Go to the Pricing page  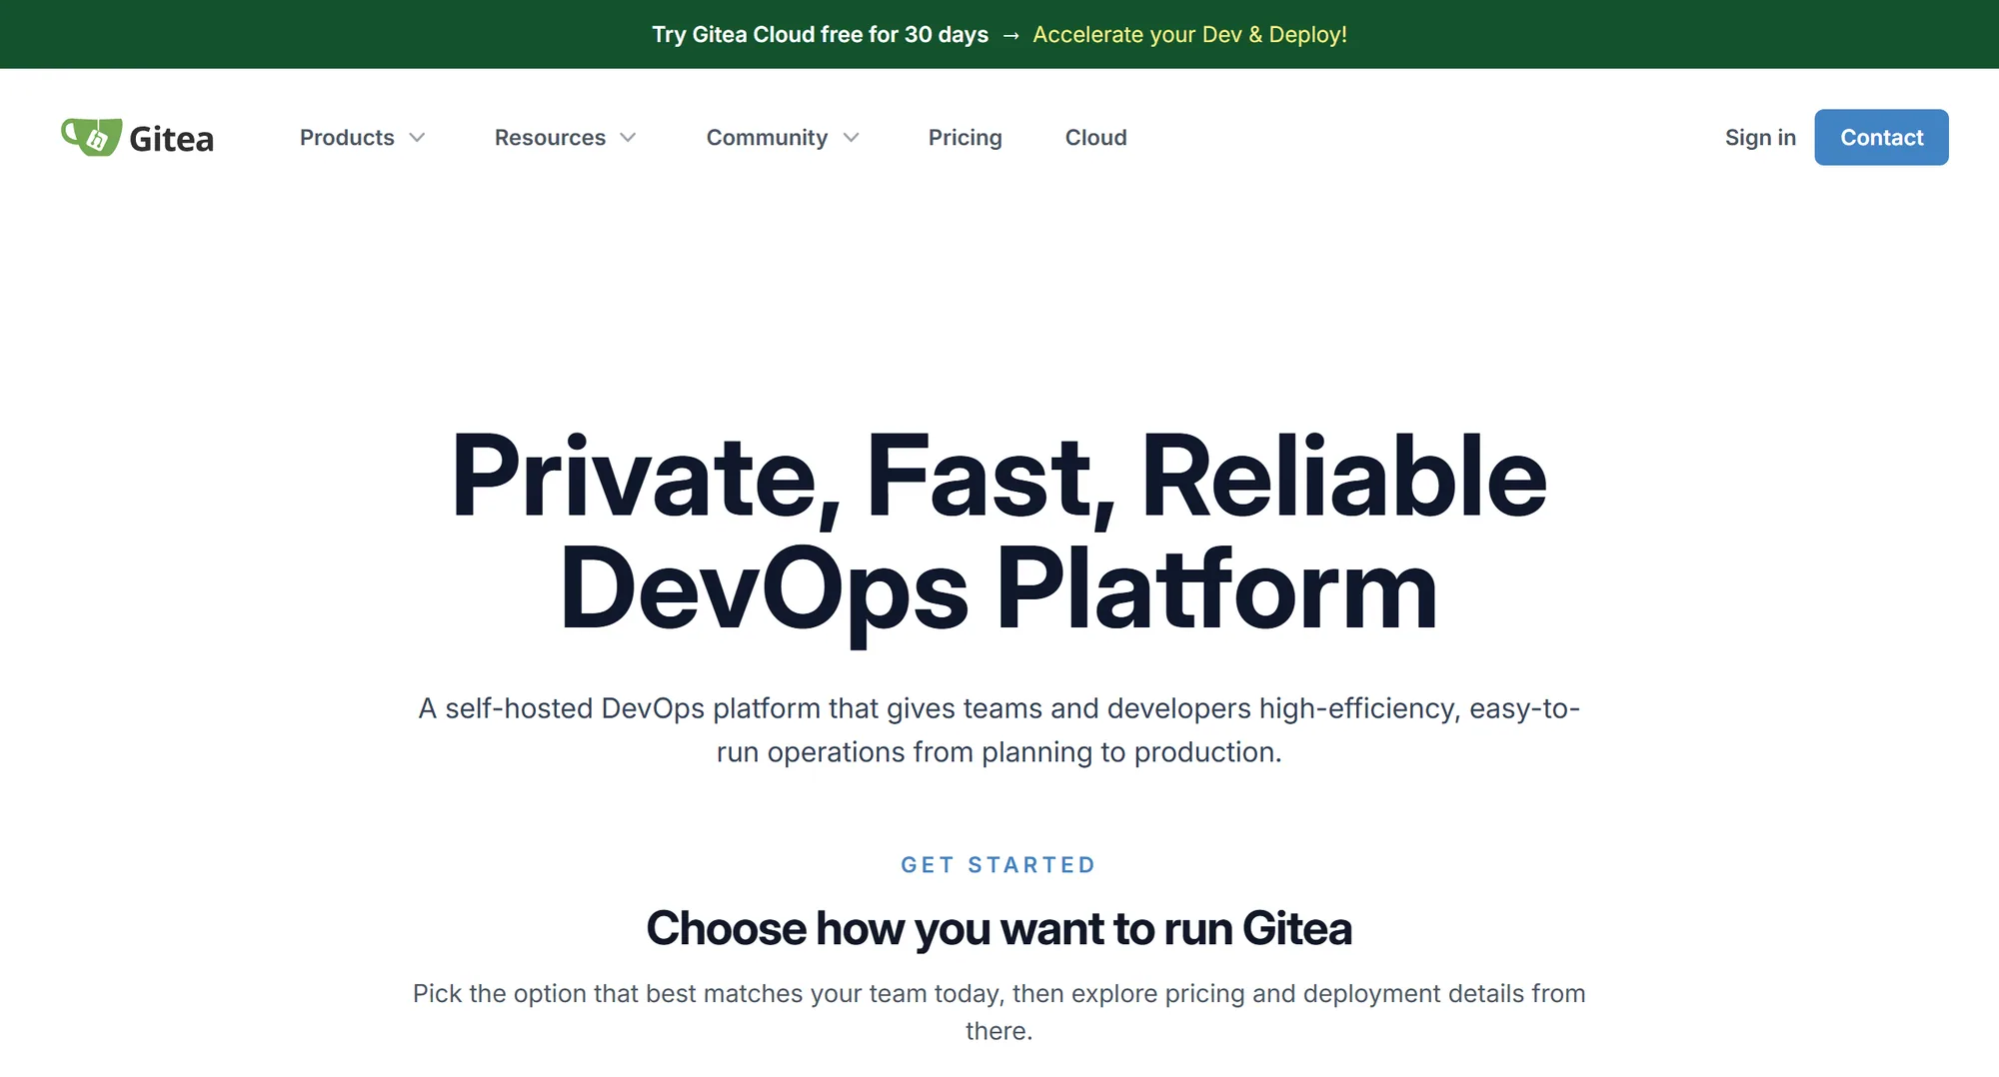(965, 137)
